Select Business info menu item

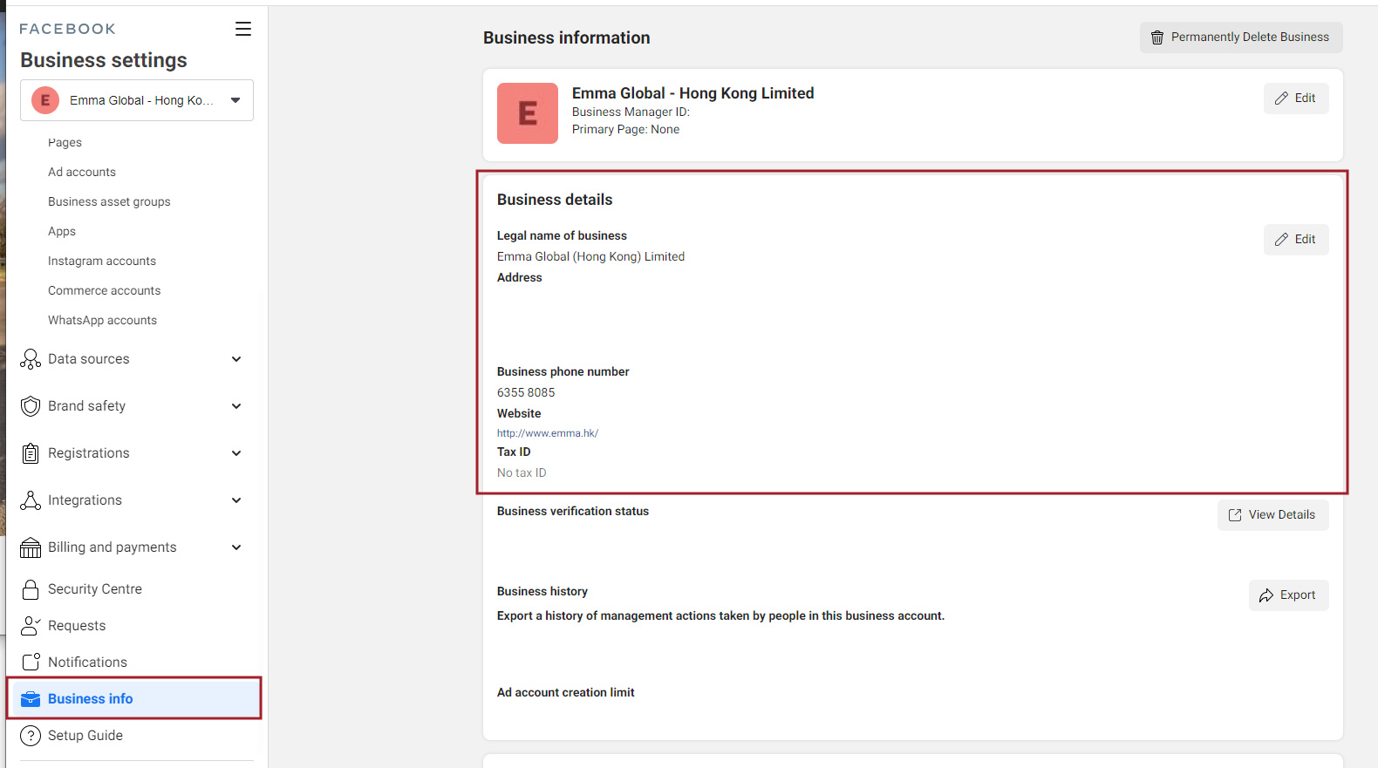[x=134, y=699]
